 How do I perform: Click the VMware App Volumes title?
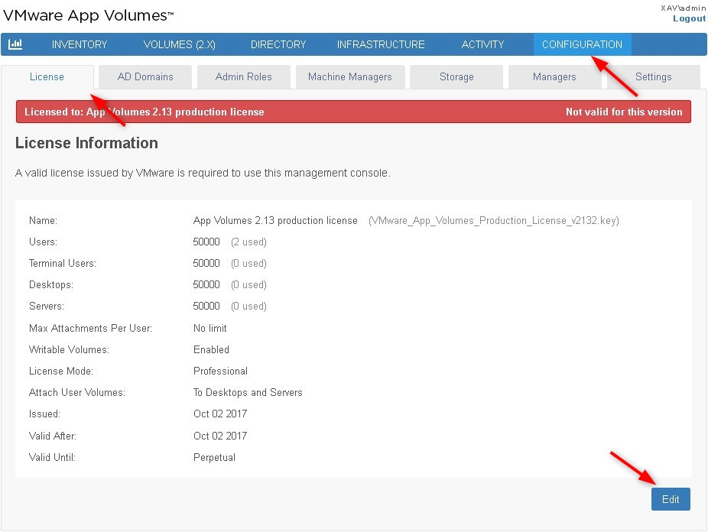[88, 15]
